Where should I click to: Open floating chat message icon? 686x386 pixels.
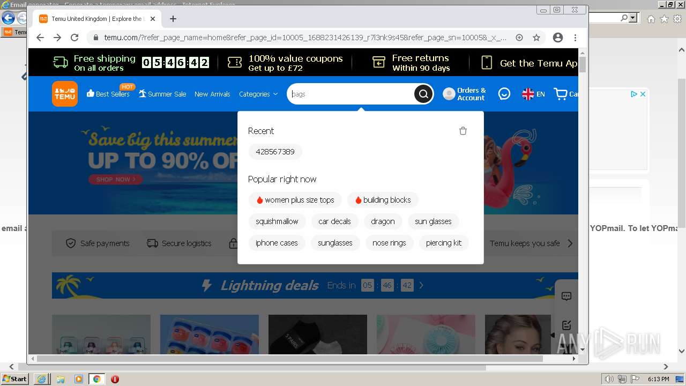coord(566,296)
